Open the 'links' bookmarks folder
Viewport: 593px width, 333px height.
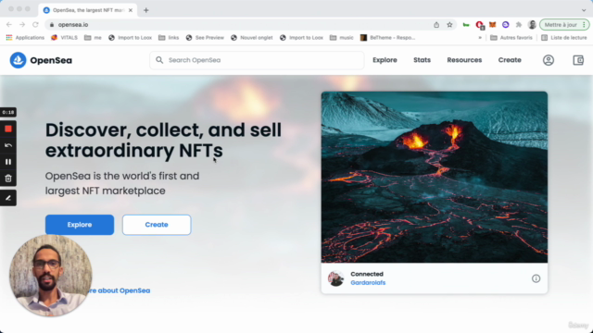[x=169, y=38]
